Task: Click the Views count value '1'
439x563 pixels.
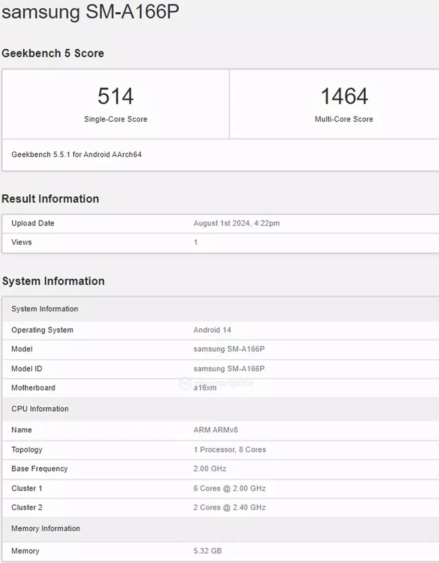Action: 195,242
